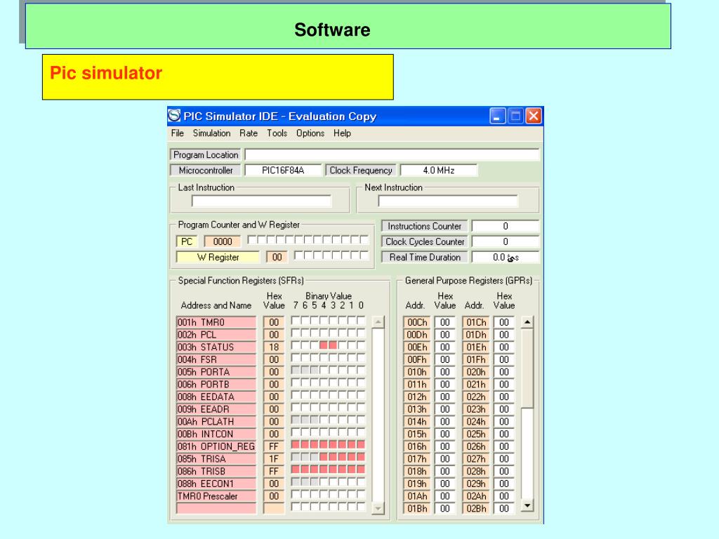Click the GPR scrollbar up arrow

pos(527,322)
